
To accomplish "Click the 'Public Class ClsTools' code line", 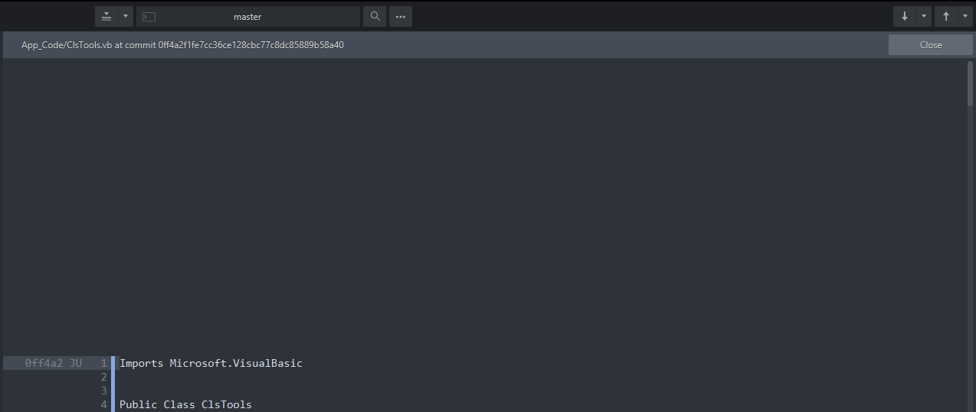I will (x=185, y=404).
